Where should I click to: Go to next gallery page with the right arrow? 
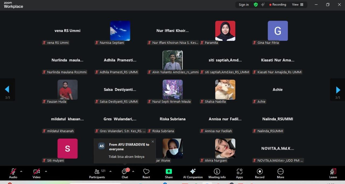(x=338, y=90)
